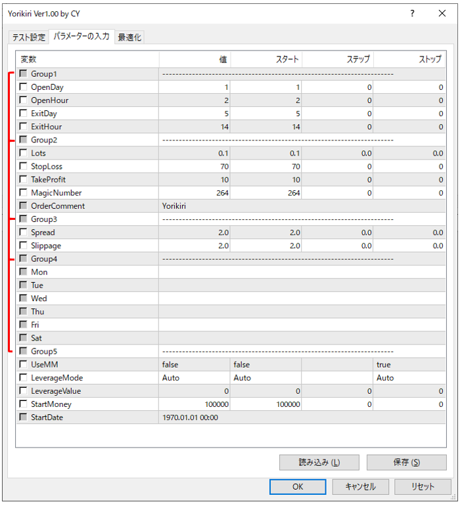Screen dimensions: 462x506
Task: Open the LeverageMode value dropdown cell
Action: tap(195, 378)
